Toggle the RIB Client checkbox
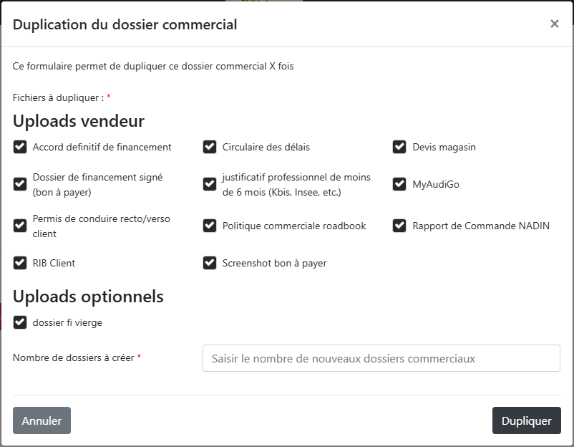This screenshot has height=447, width=574. pos(20,263)
